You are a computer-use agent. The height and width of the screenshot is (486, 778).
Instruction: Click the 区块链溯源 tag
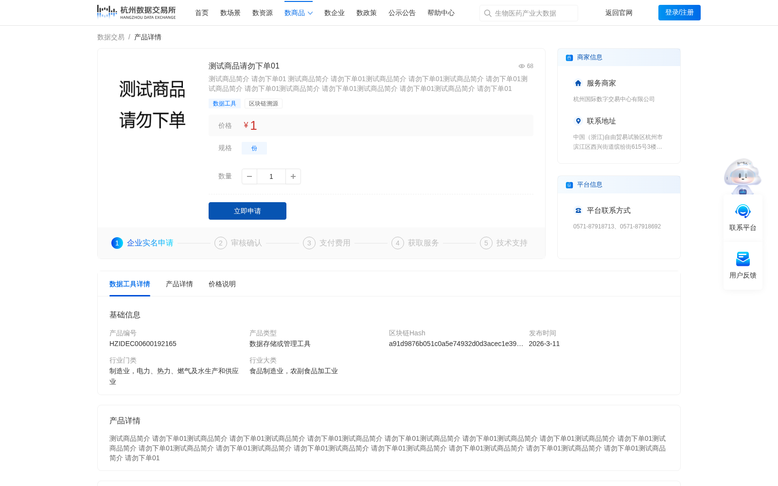[x=264, y=104]
